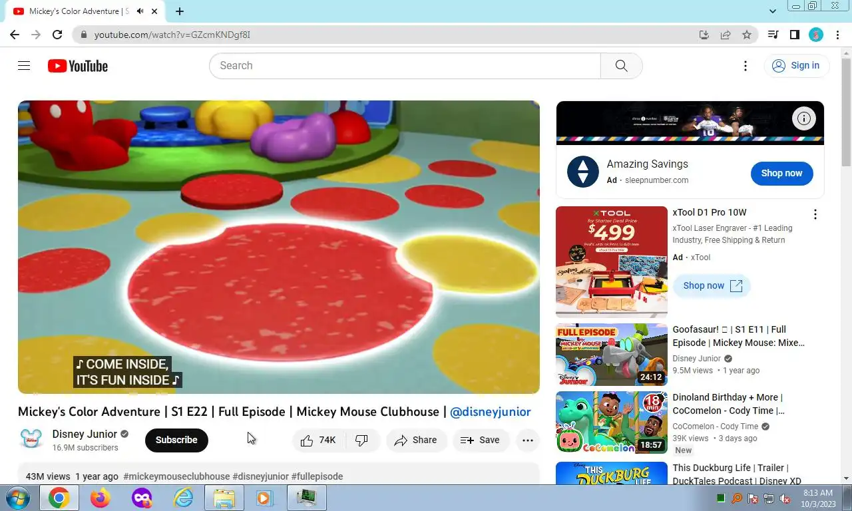852x511 pixels.
Task: Open Firefox from the taskbar
Action: [101, 498]
